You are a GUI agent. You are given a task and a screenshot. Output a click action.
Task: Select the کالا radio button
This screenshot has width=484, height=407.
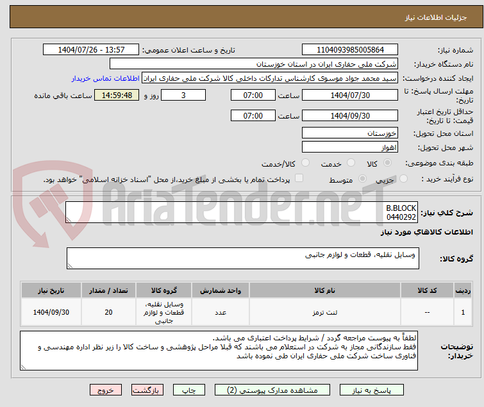[387, 163]
